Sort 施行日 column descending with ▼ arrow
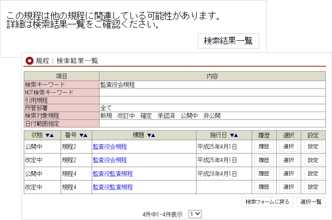The height and width of the screenshot is (220, 332). click(232, 135)
